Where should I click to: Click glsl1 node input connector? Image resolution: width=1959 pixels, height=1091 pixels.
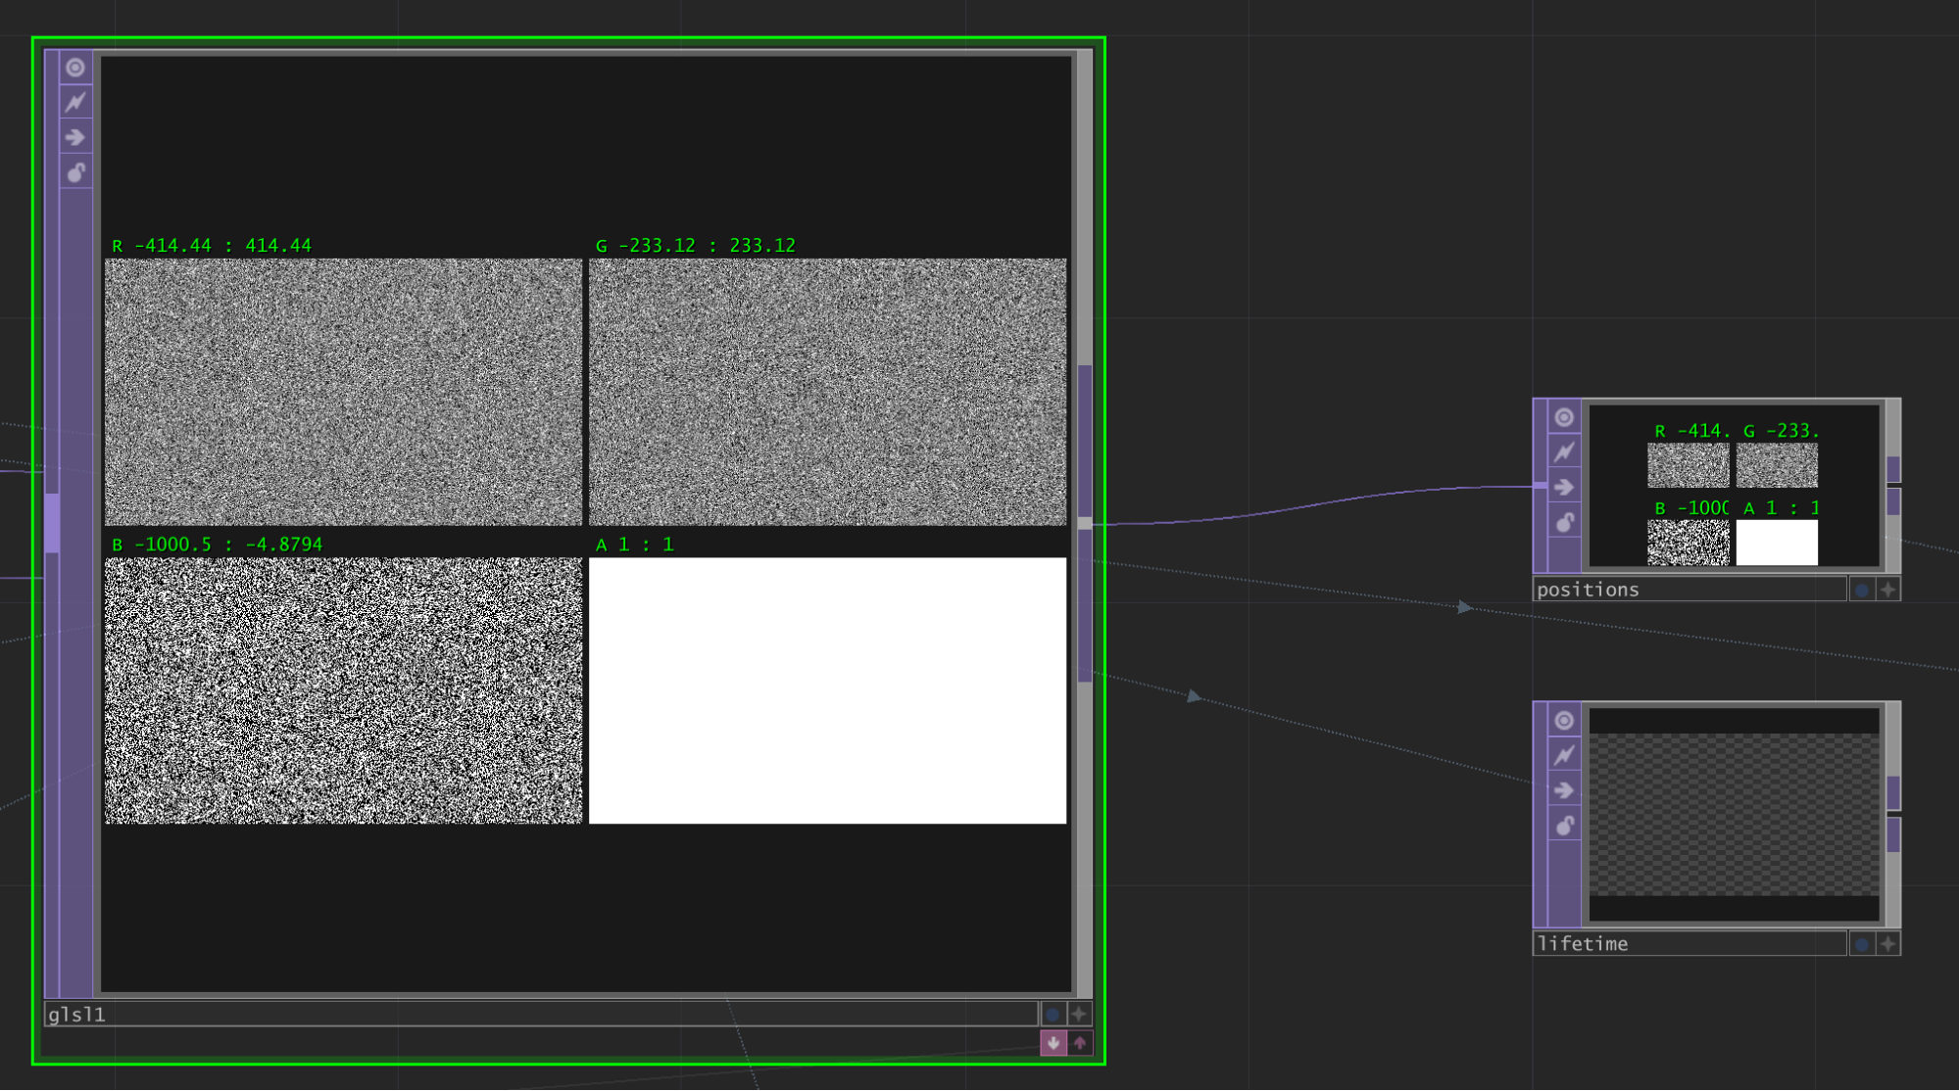pos(52,523)
